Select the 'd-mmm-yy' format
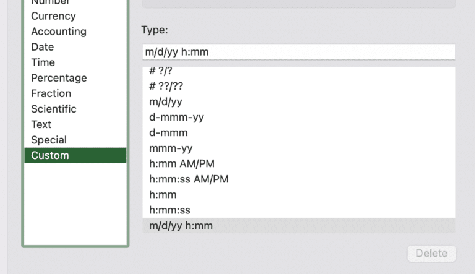This screenshot has width=475, height=274. pos(176,118)
